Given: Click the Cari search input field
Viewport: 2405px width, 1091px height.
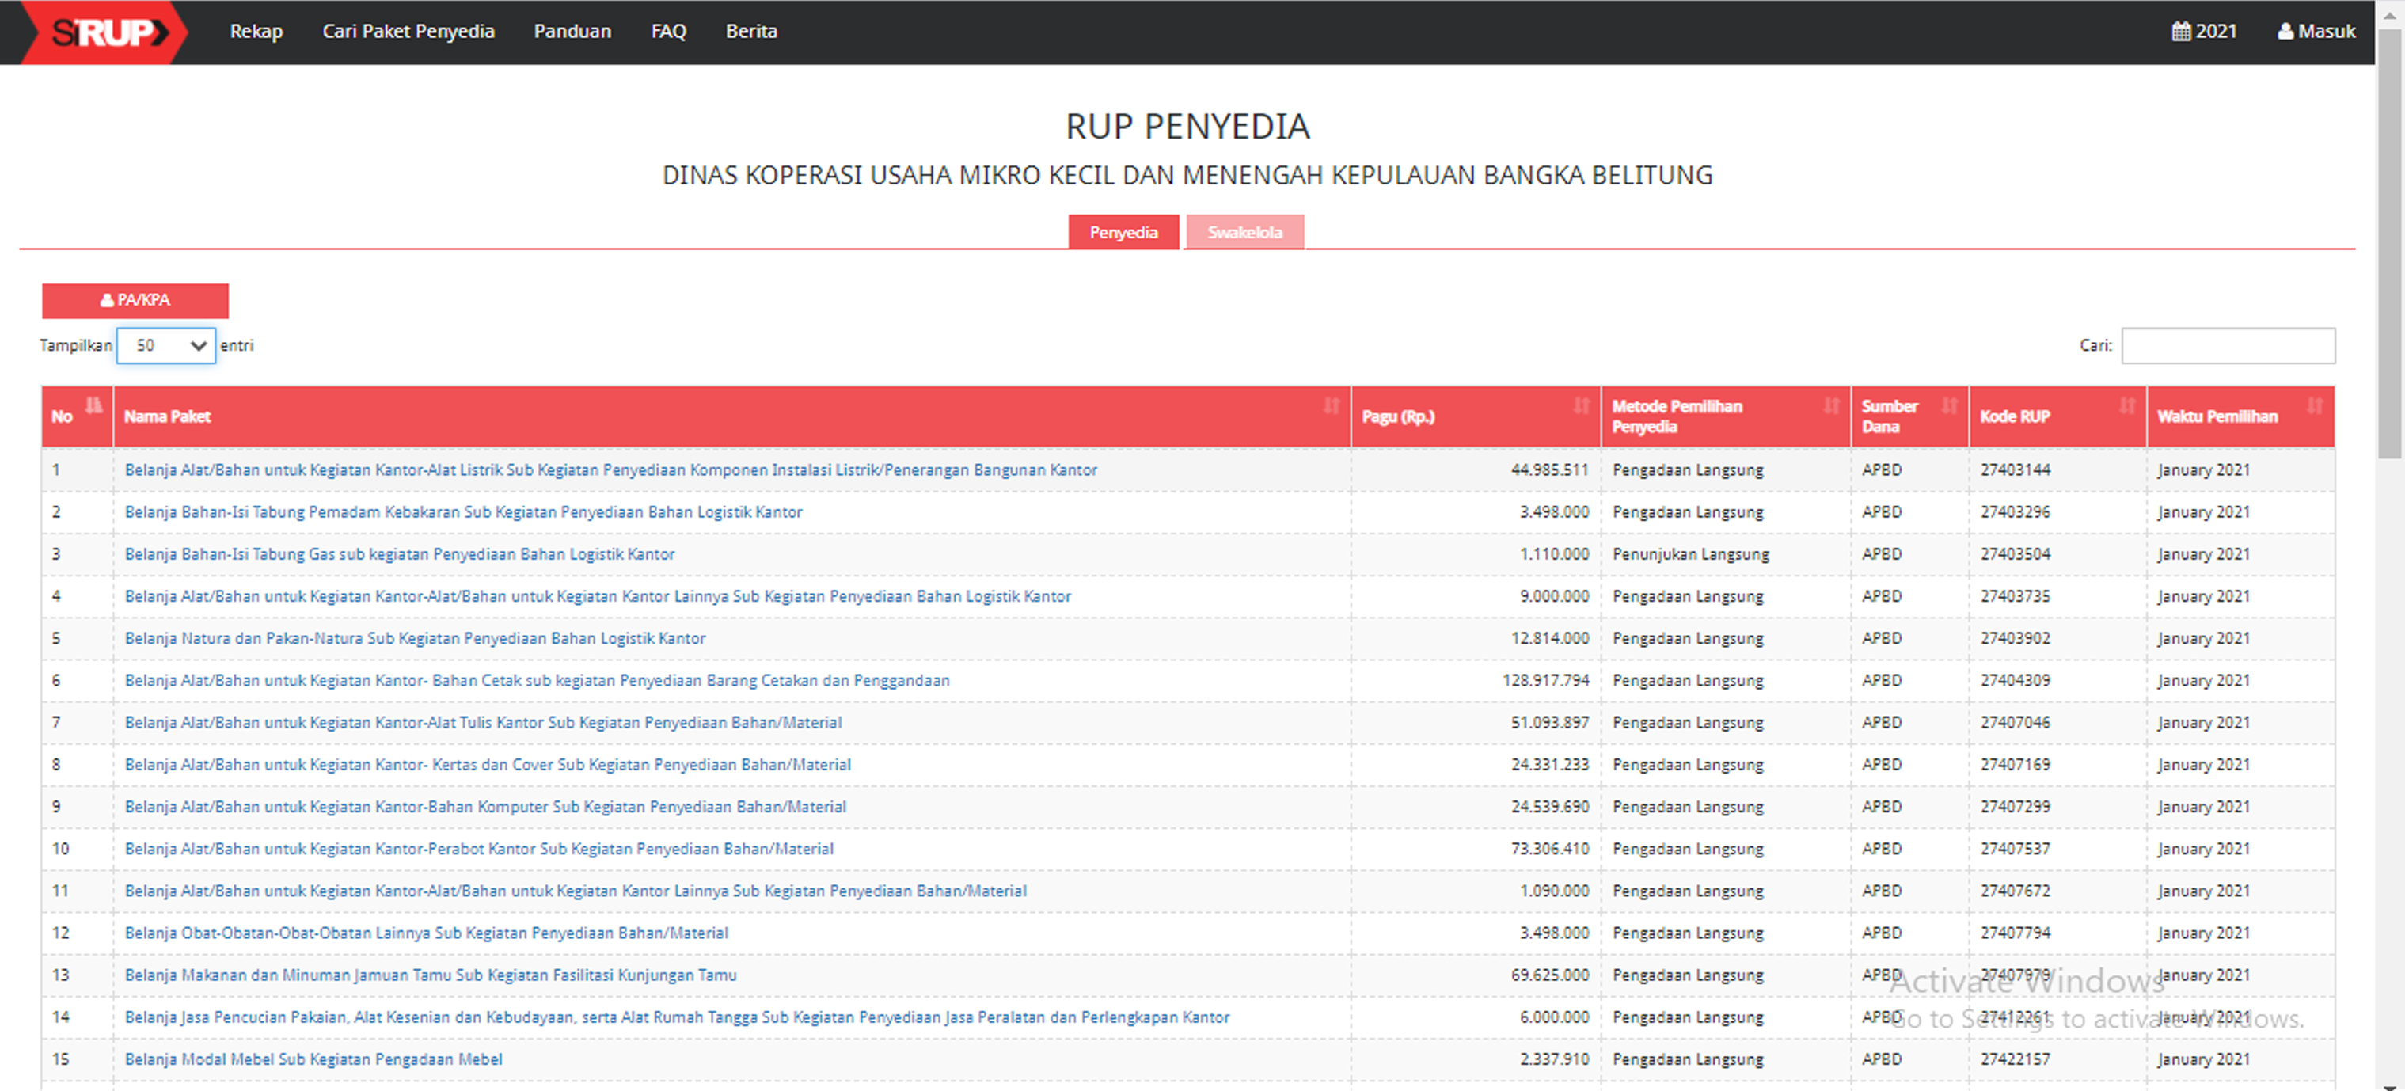Looking at the screenshot, I should (x=2228, y=346).
